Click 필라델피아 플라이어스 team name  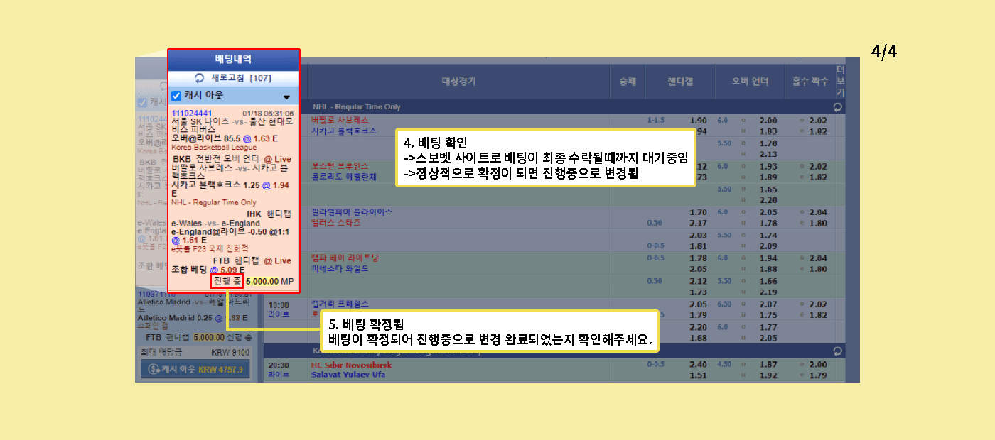click(351, 212)
